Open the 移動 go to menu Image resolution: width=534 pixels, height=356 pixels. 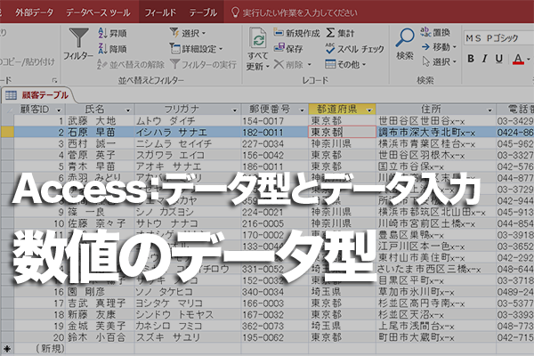tap(439, 47)
